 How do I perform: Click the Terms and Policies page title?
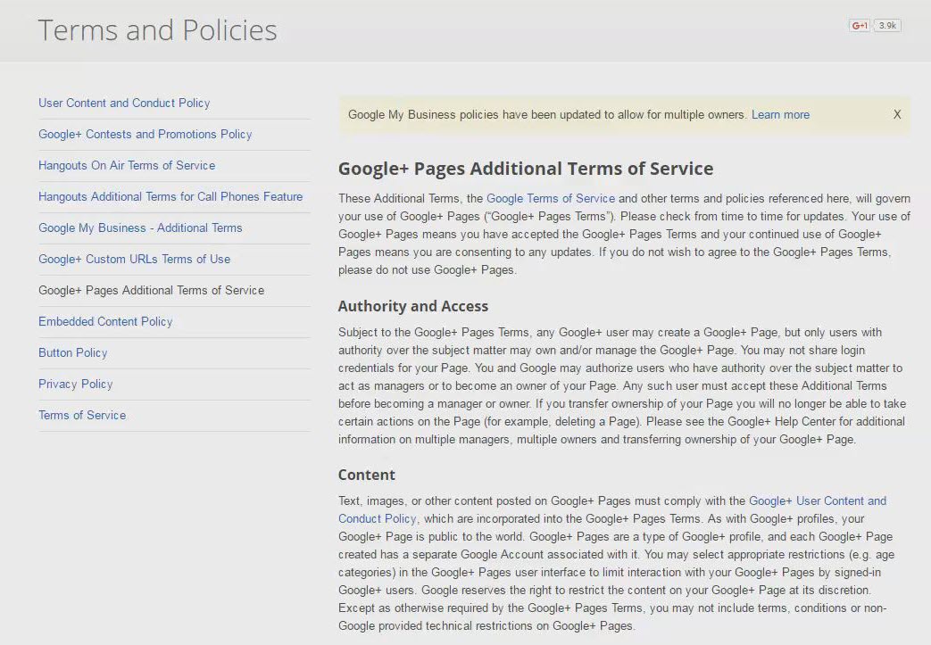(x=157, y=30)
